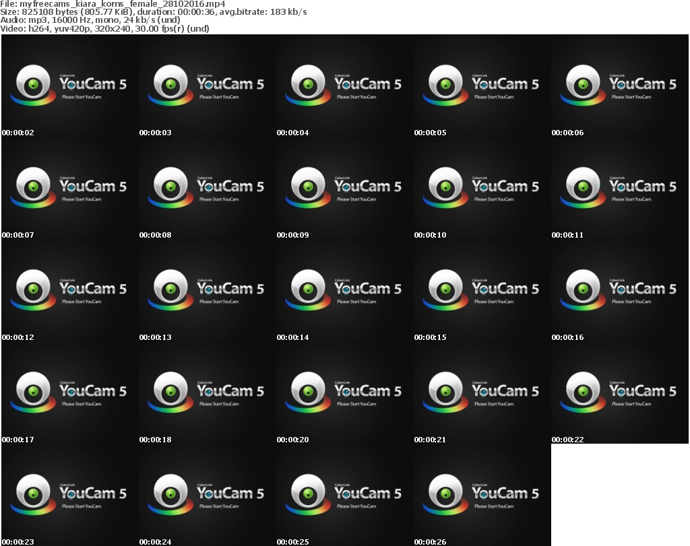Viewport: 690px width, 546px height.
Task: Open the thumbnail frame at 00:00:02
Action: point(70,86)
